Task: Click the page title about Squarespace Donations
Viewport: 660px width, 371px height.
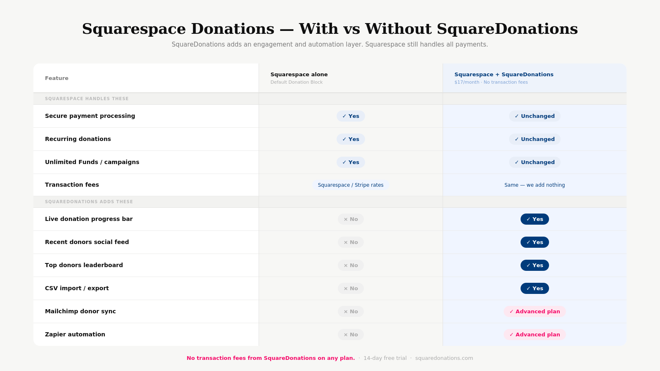Action: (330, 29)
